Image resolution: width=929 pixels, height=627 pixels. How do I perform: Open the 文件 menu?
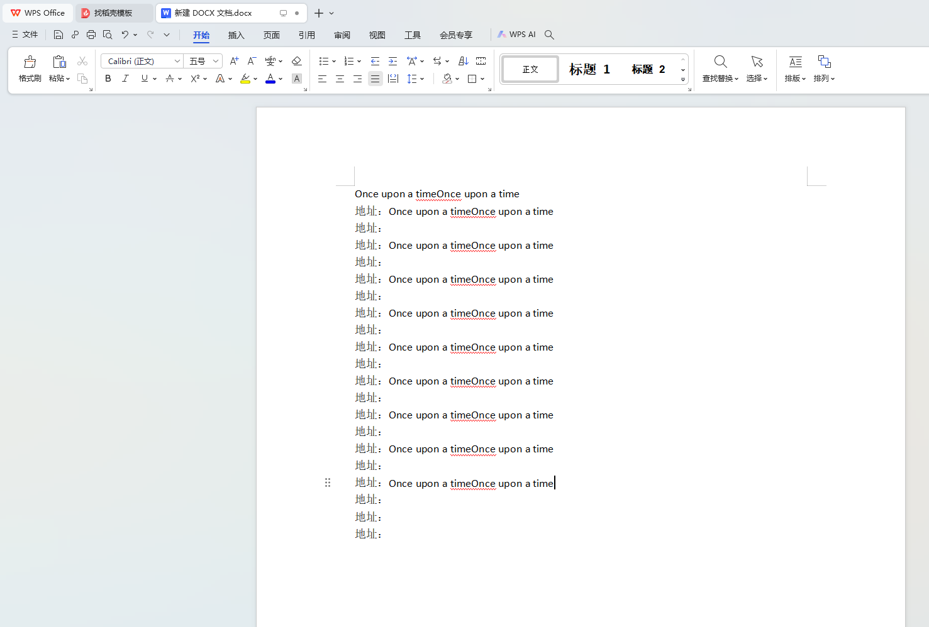[25, 35]
